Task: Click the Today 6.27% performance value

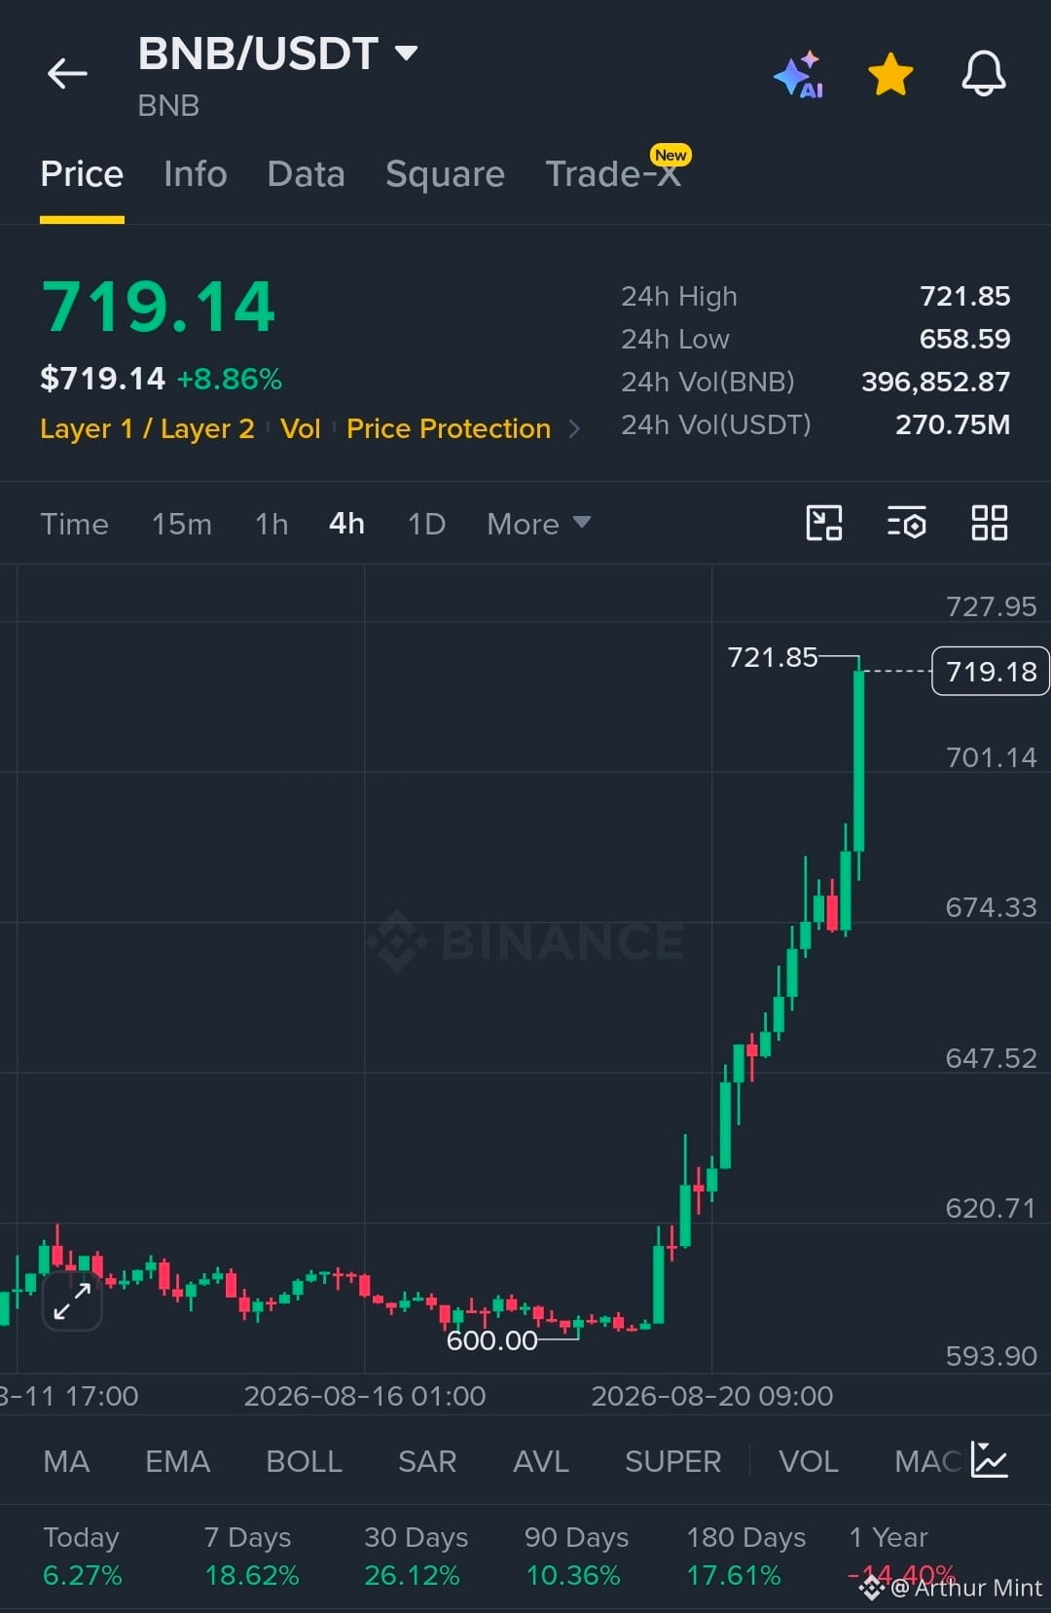Action: (x=83, y=1575)
